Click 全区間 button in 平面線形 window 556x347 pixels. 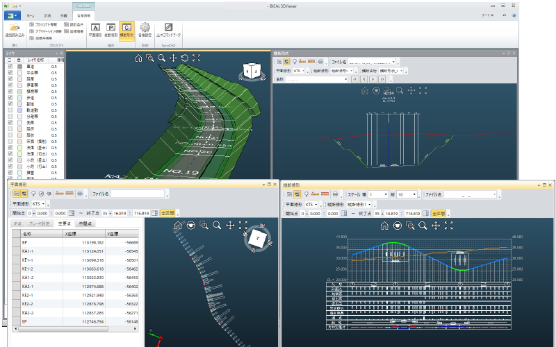167,213
